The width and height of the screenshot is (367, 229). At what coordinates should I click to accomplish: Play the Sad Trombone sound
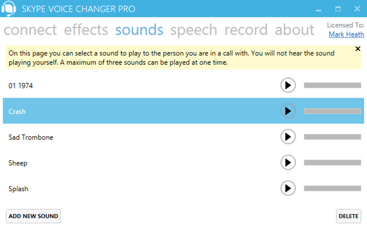coord(288,137)
